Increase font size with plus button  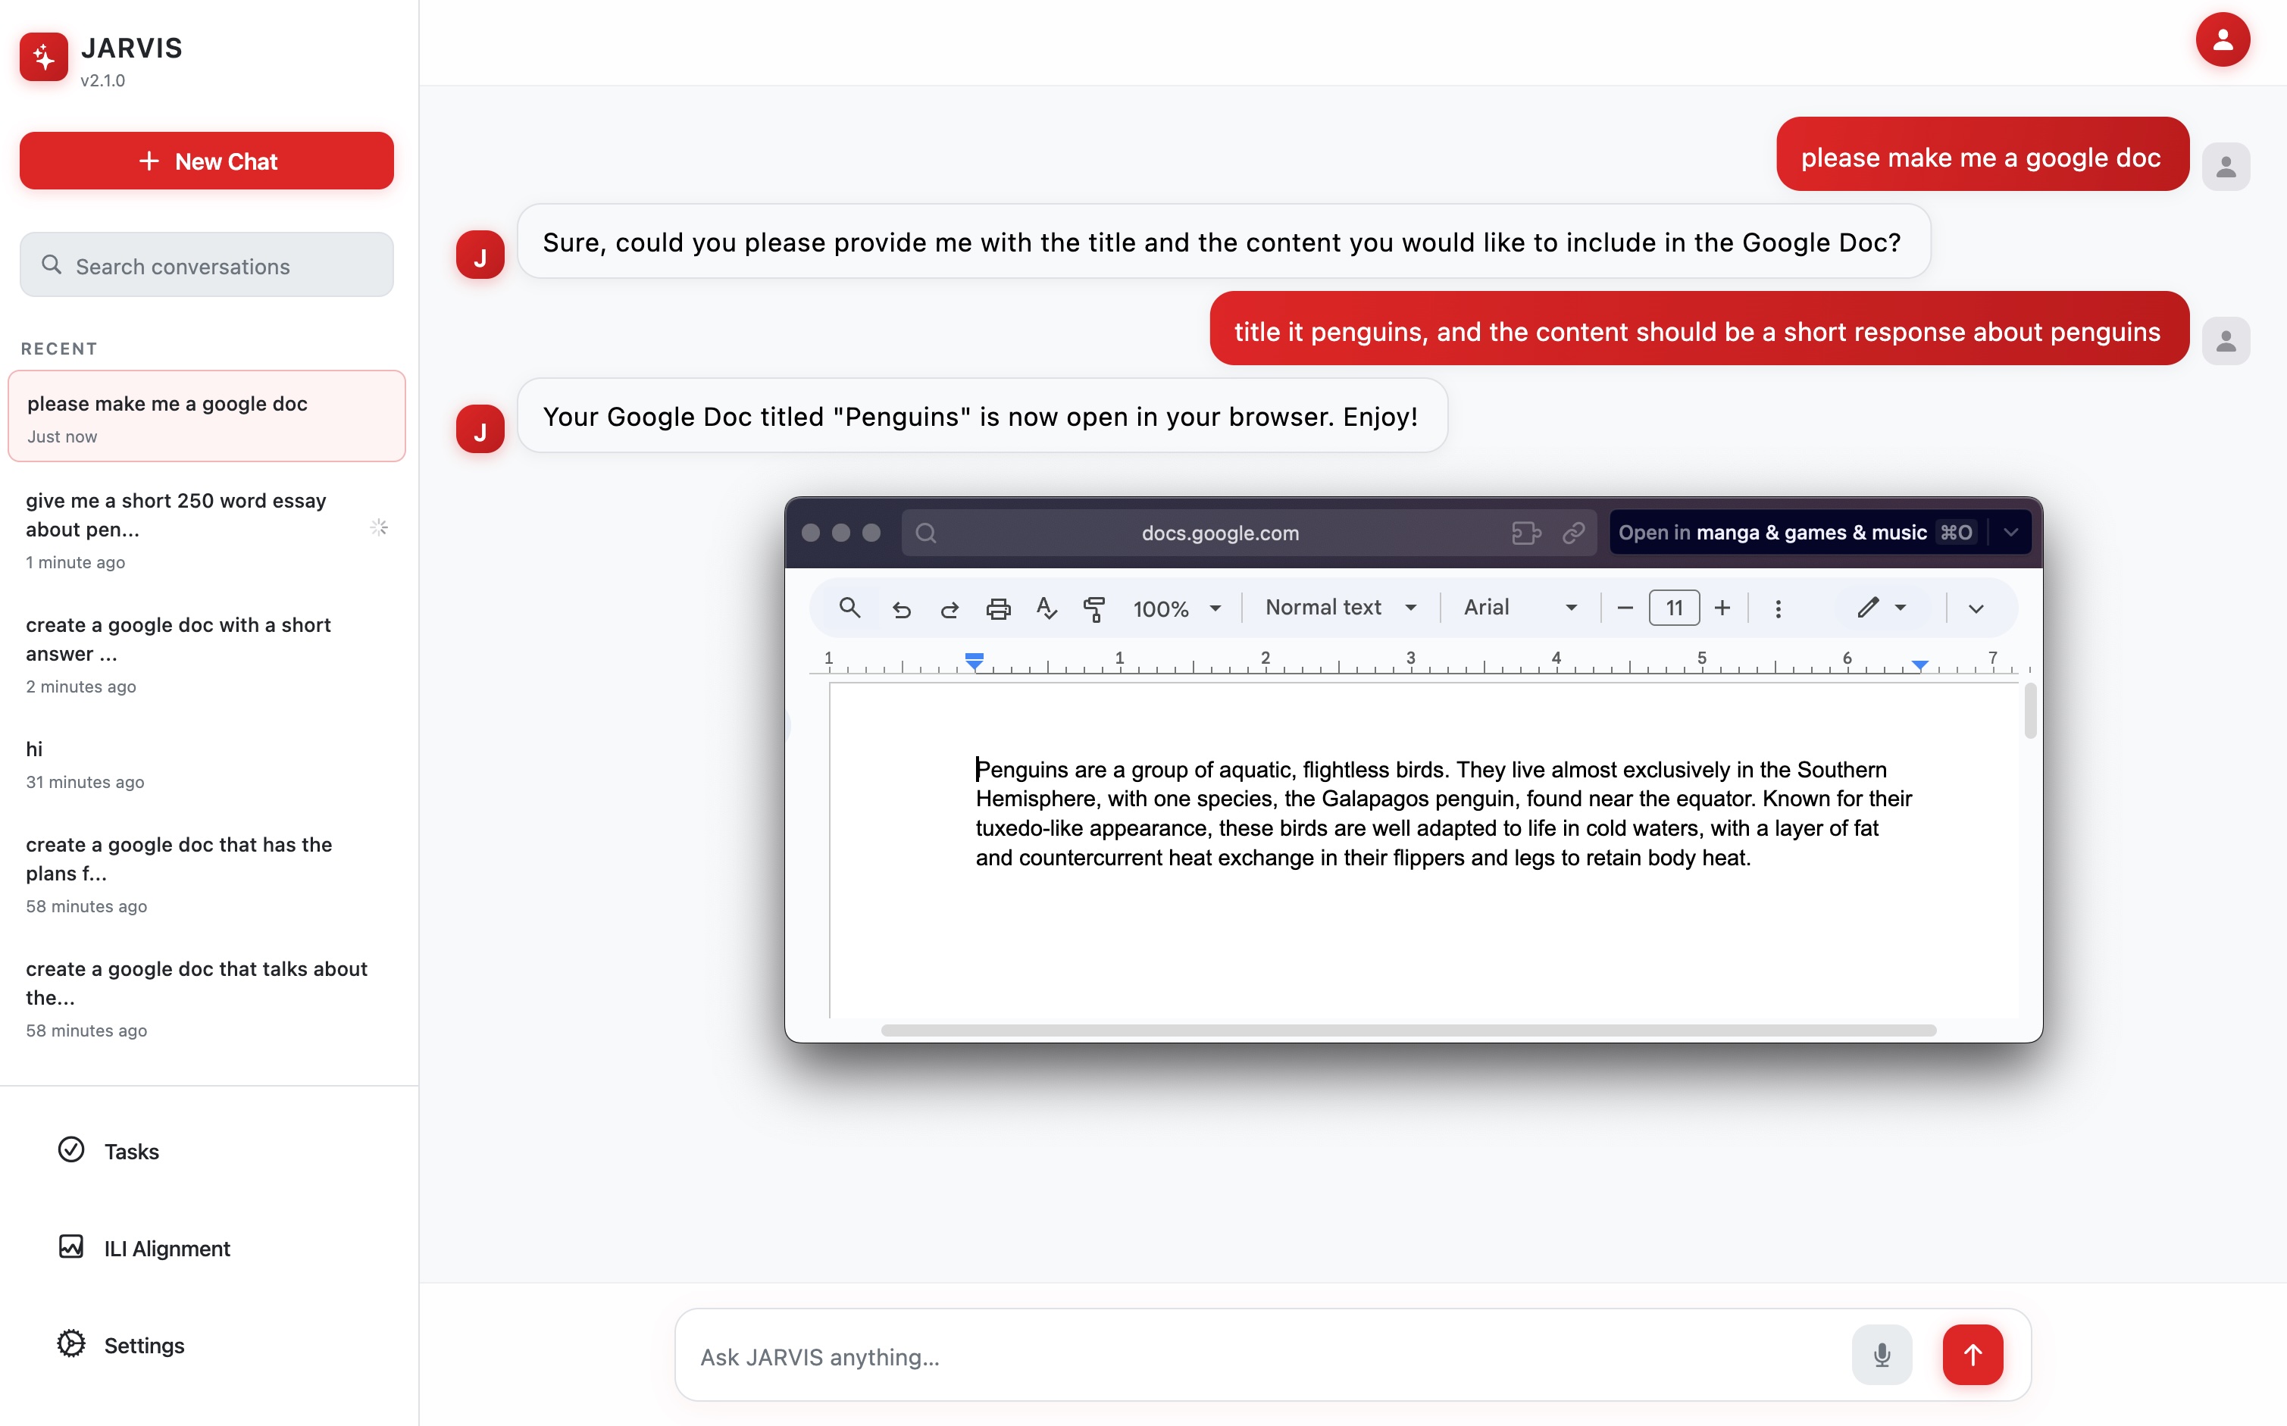tap(1722, 608)
